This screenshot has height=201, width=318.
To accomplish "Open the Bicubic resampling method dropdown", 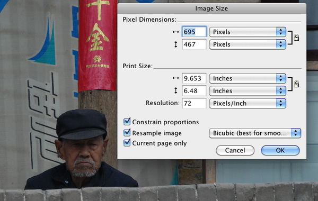I will point(255,133).
